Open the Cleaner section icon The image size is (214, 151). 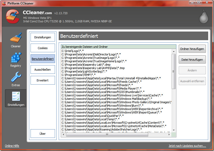pyautogui.click(x=16, y=38)
